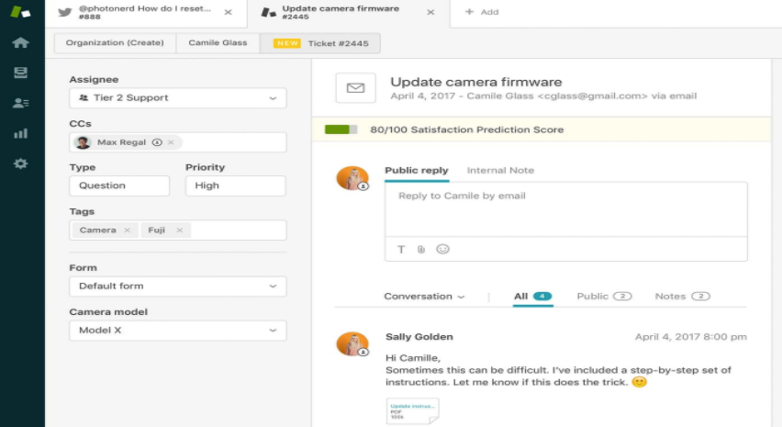Click the Zendesk icon on #2445 tab
The image size is (782, 427).
[x=268, y=13]
